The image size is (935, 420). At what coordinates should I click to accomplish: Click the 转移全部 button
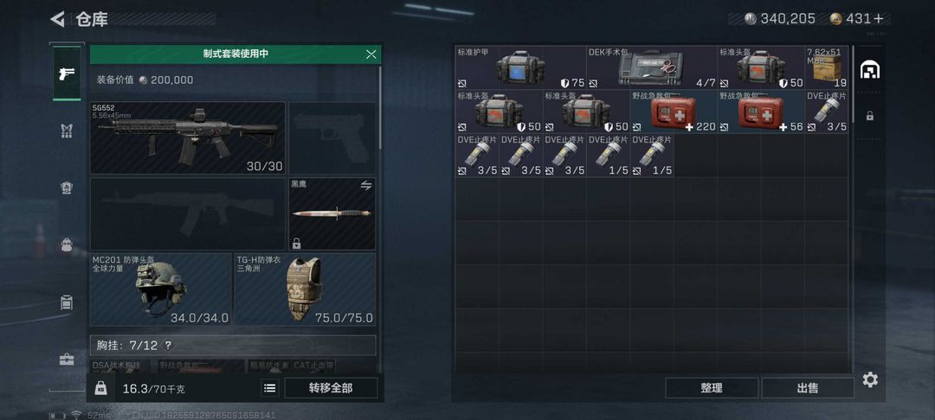click(331, 388)
